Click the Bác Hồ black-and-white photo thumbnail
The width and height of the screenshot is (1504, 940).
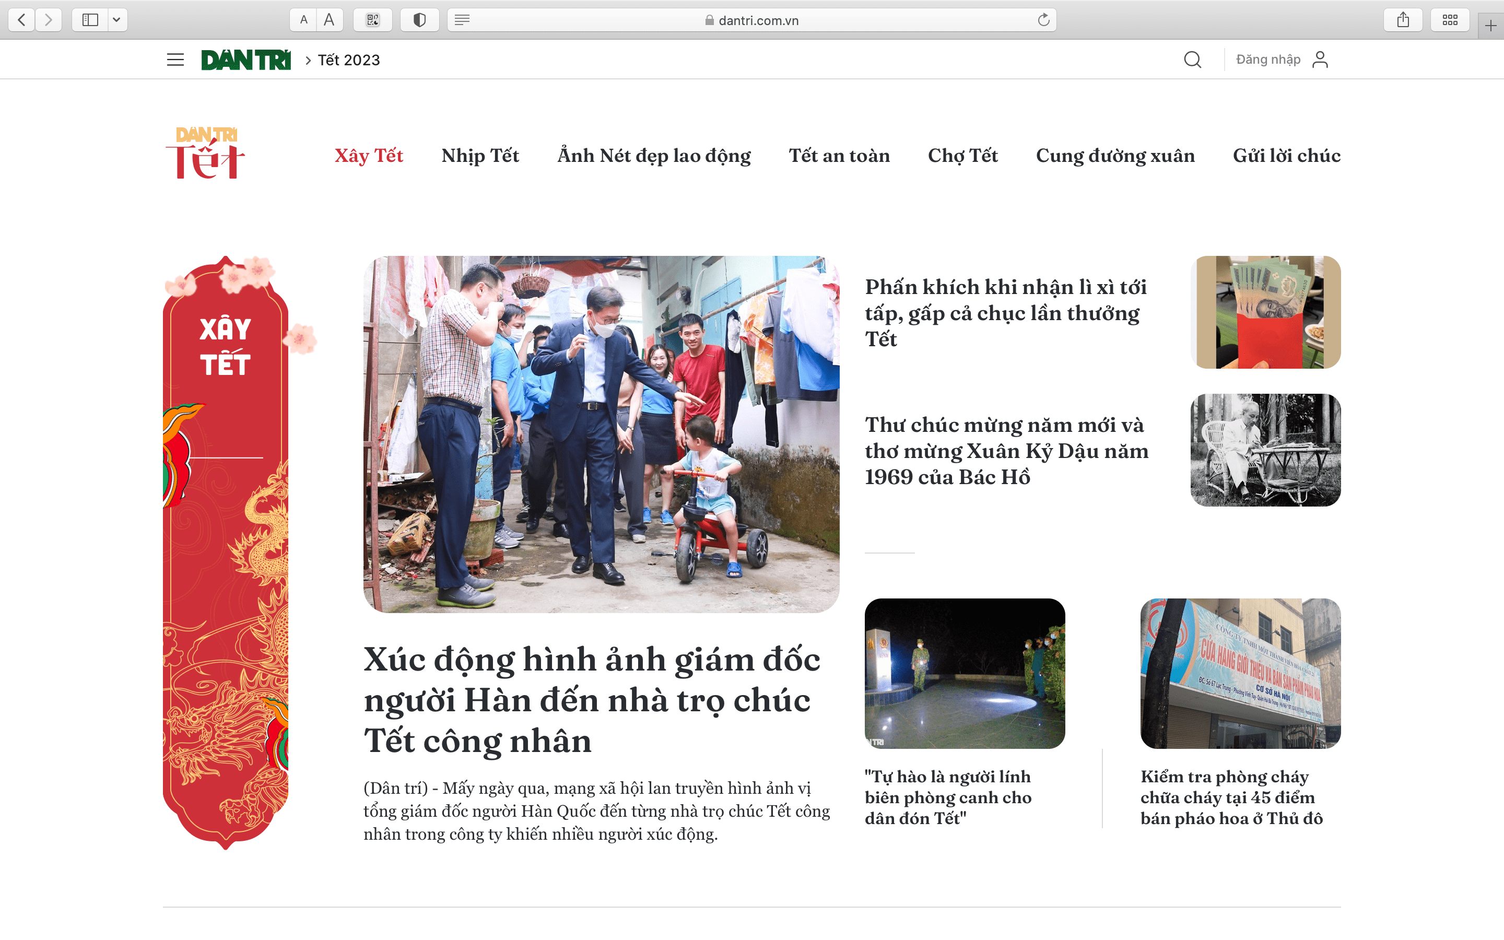[1265, 450]
